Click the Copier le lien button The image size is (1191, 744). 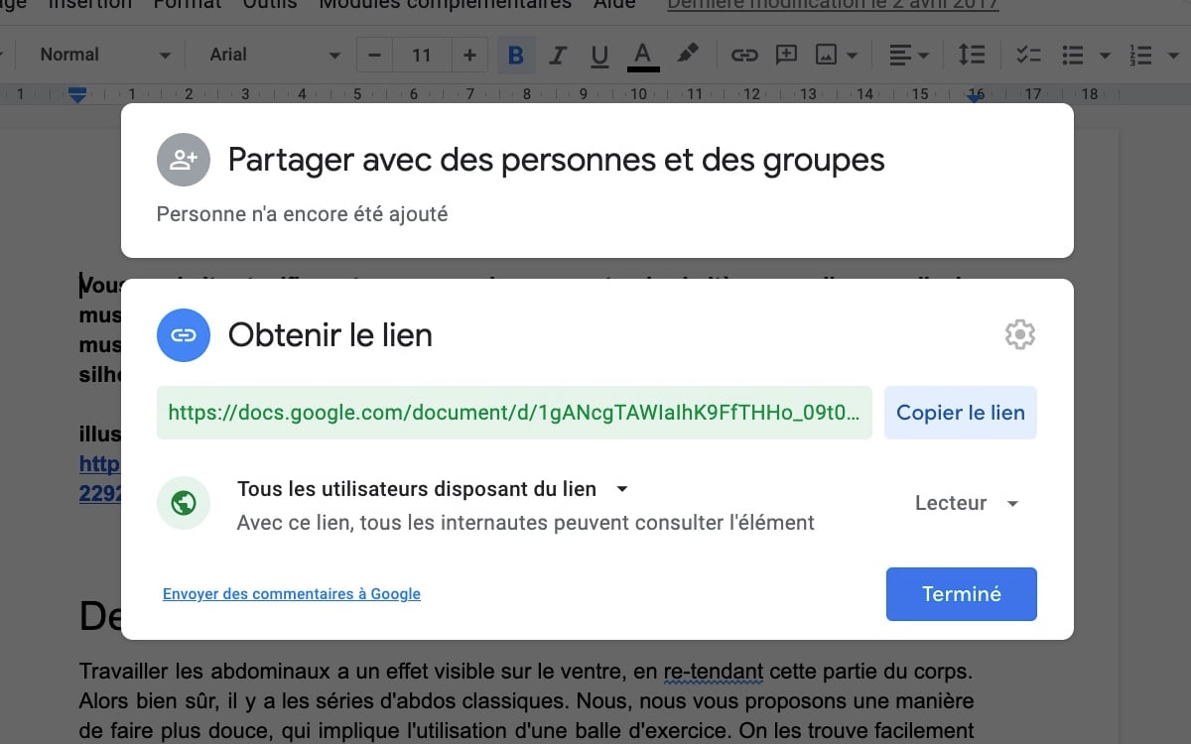(x=960, y=413)
